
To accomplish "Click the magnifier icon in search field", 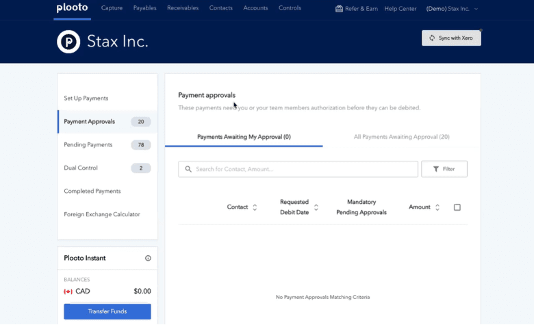I will [188, 169].
